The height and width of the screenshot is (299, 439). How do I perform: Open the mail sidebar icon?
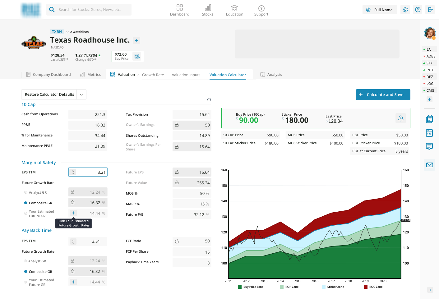pos(430,165)
